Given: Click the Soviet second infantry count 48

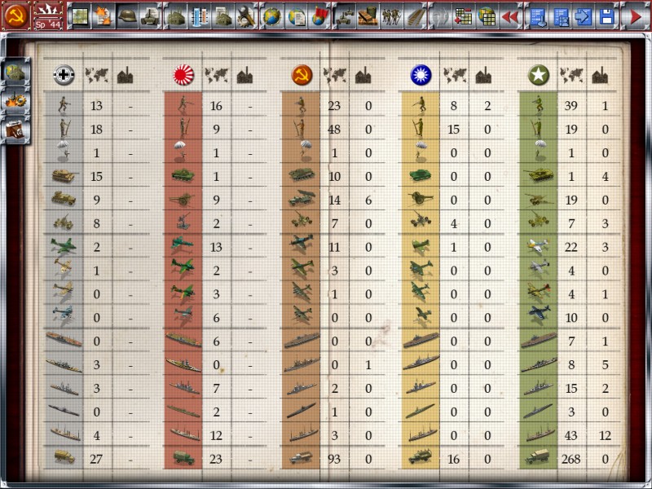Looking at the screenshot, I should 334,130.
